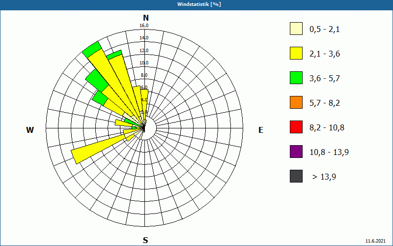Click the 'Windstatistik [%]' title bar text
The width and height of the screenshot is (393, 246).
click(199, 4)
